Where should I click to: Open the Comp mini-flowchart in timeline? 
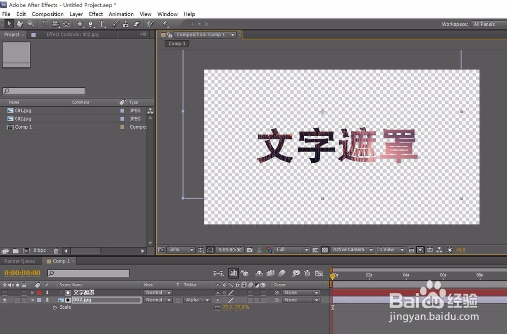pos(219,273)
